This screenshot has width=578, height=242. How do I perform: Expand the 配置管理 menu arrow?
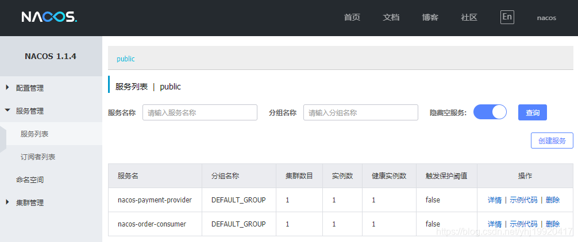tap(7, 88)
